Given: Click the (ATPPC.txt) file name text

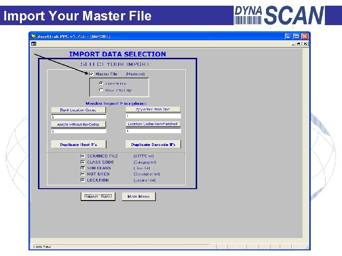Looking at the screenshot, I should point(144,156).
